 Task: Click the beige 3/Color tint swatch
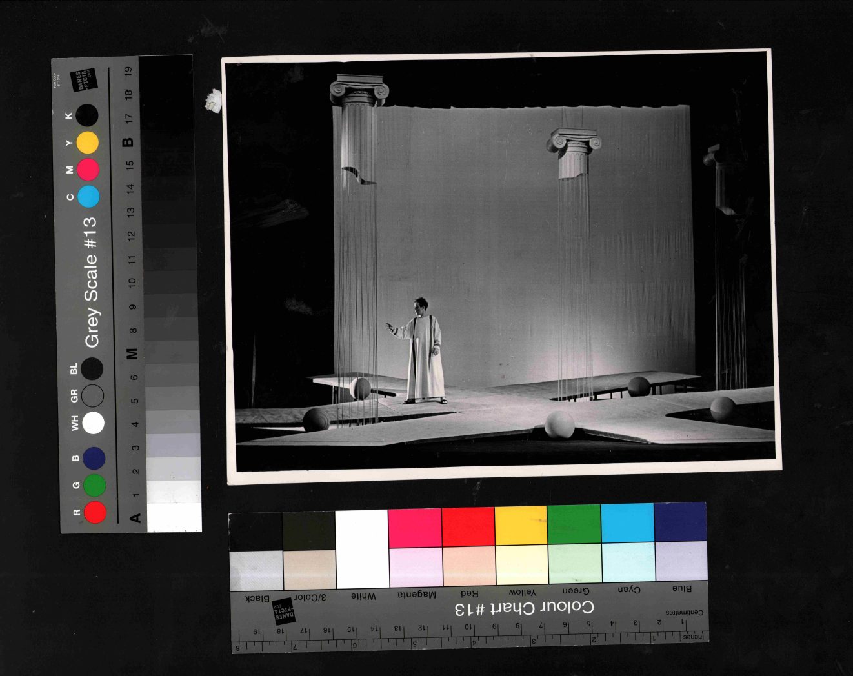point(309,569)
